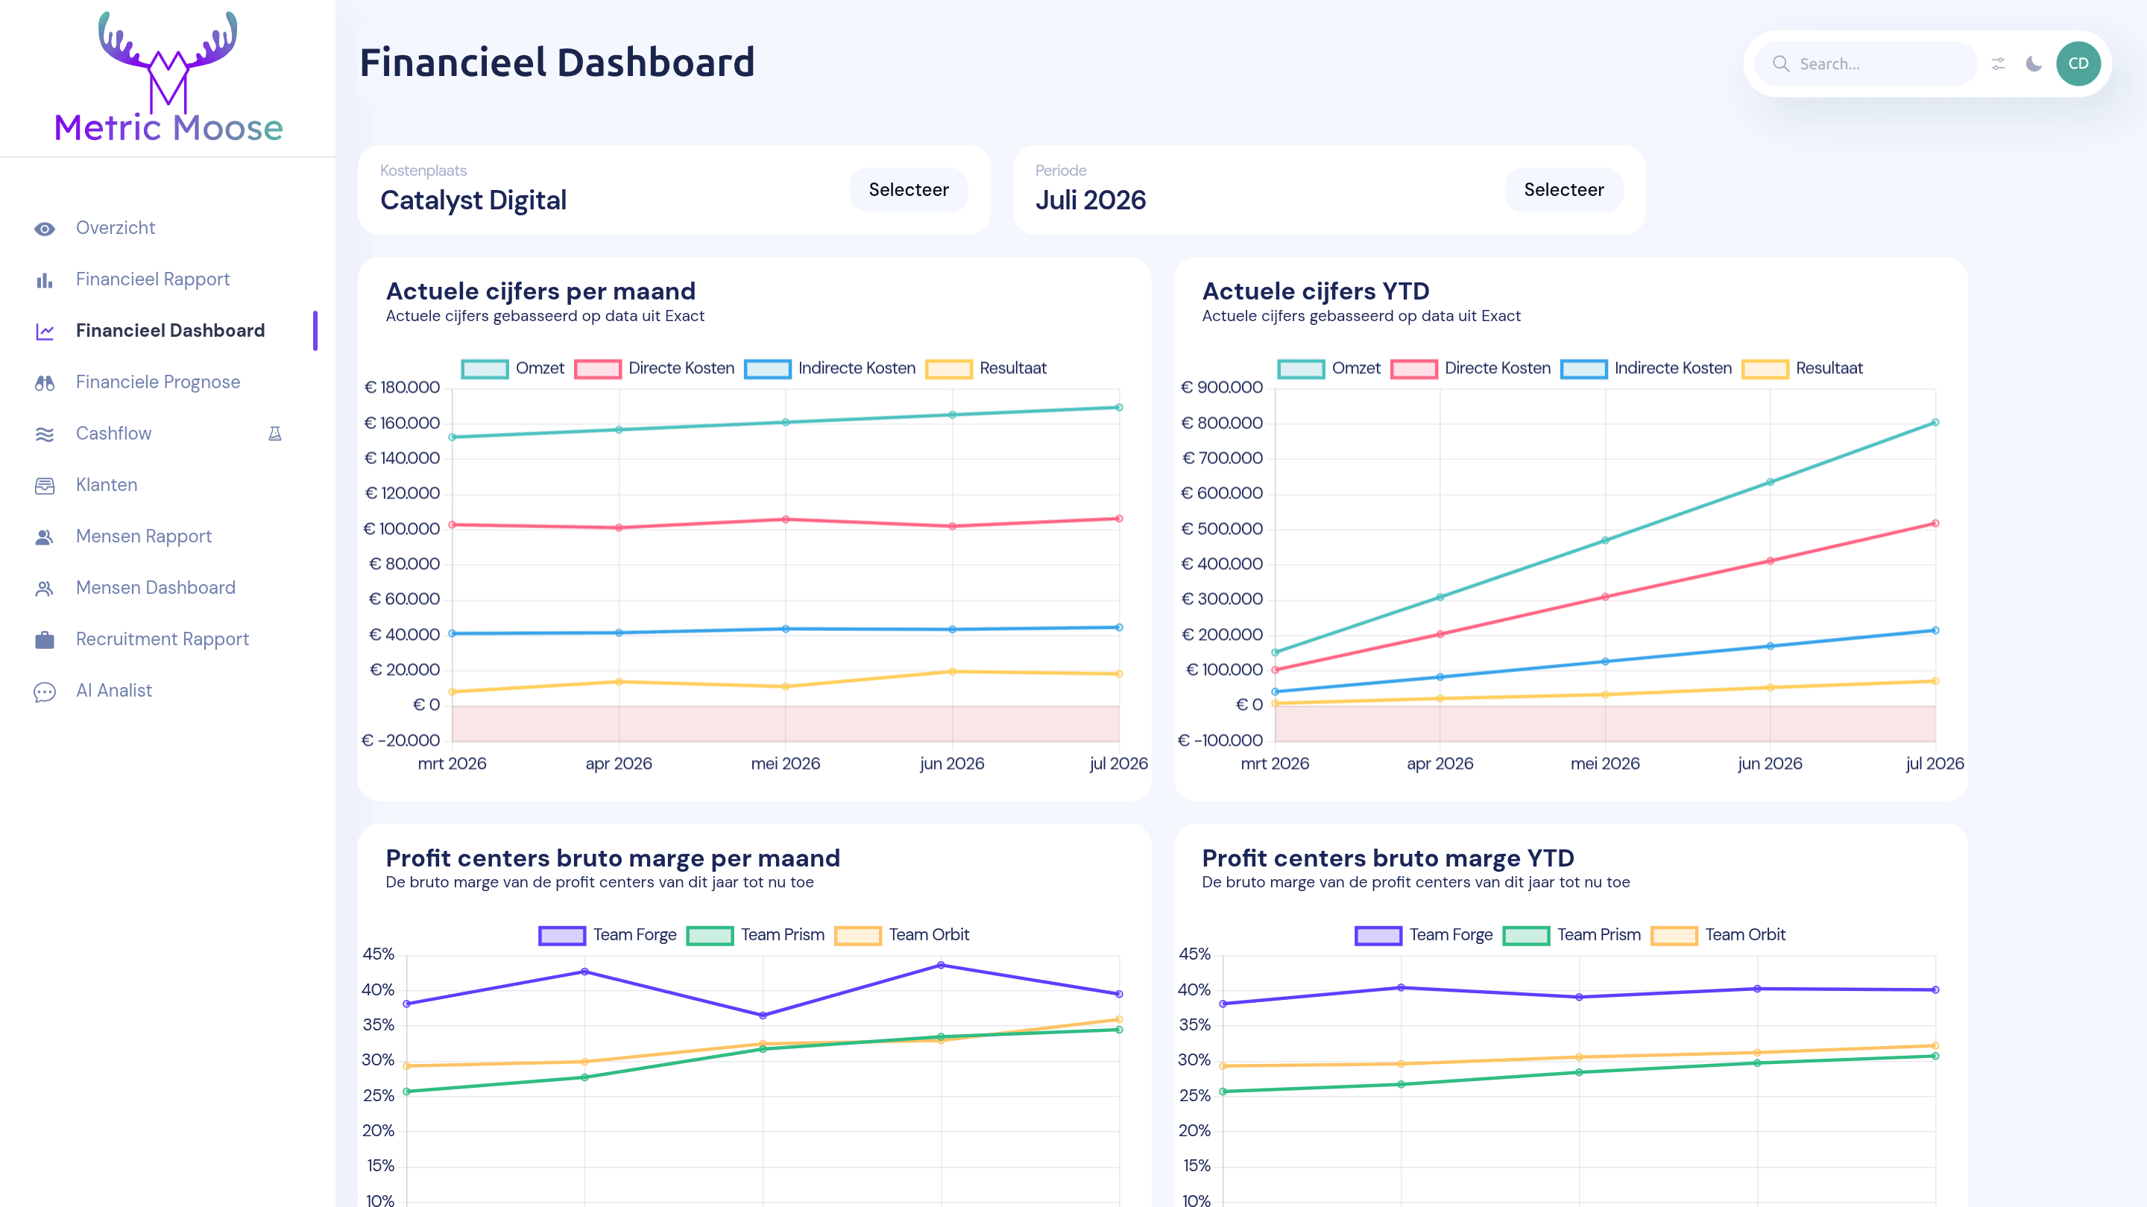
Task: Click the Financiele Prognose binoculars icon
Action: 45,382
